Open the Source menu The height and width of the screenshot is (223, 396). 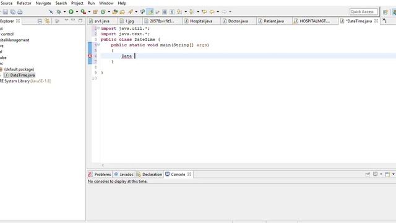[6, 3]
